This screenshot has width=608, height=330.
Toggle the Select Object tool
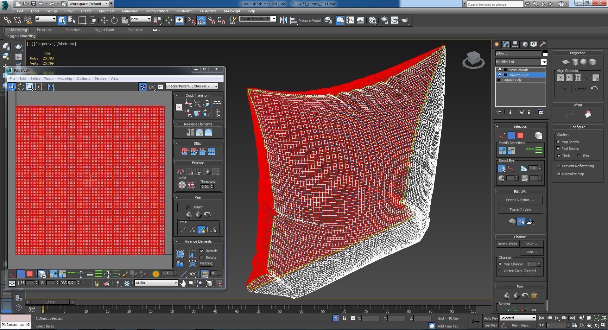point(62,20)
